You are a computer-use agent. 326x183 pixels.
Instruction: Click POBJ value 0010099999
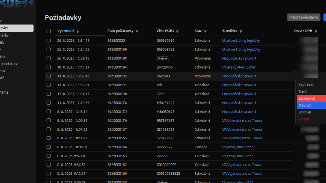pos(166,165)
